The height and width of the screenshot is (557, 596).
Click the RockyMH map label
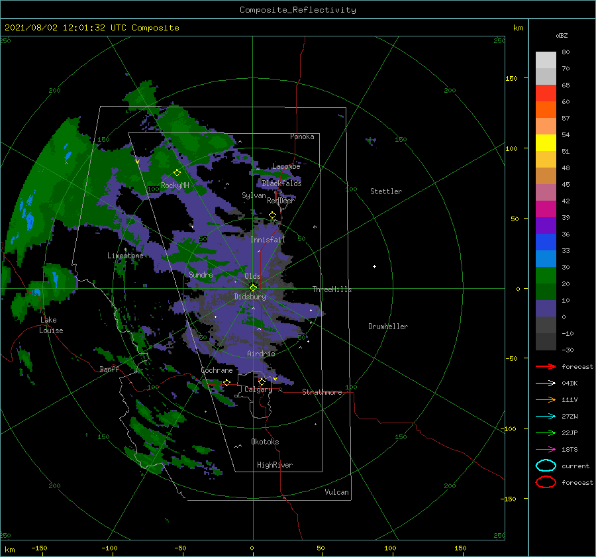(x=175, y=185)
